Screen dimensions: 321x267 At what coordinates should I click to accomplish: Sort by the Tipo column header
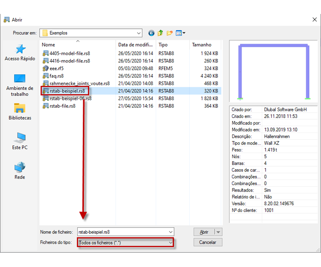[173, 45]
